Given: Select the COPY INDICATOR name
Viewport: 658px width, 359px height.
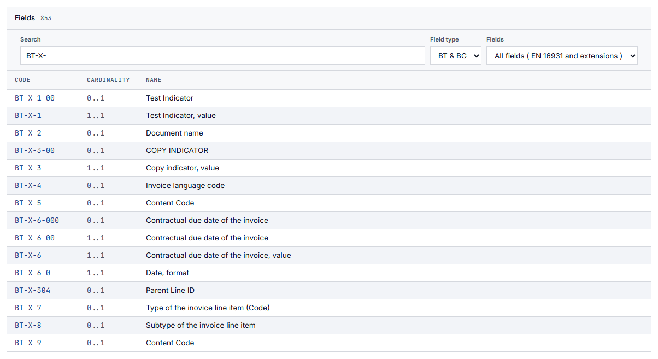Looking at the screenshot, I should pyautogui.click(x=177, y=151).
